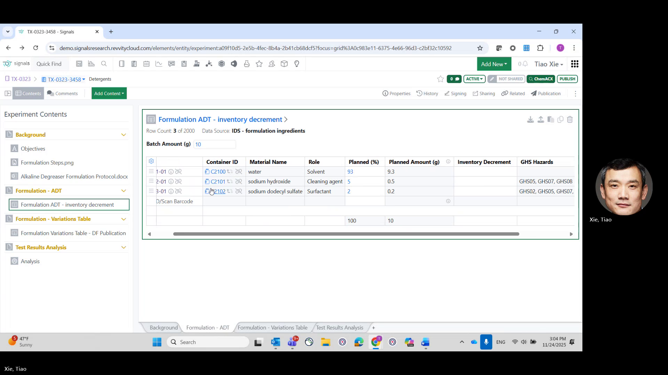Viewport: 668px width, 375px height.
Task: Select the favorites star icon in the toolbar
Action: click(259, 64)
